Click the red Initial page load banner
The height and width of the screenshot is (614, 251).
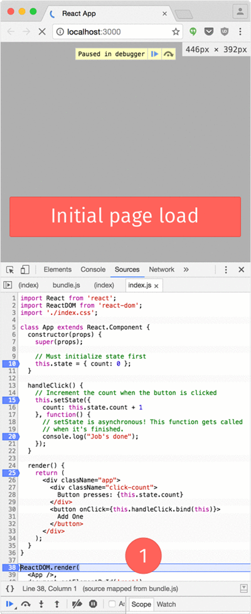125,216
